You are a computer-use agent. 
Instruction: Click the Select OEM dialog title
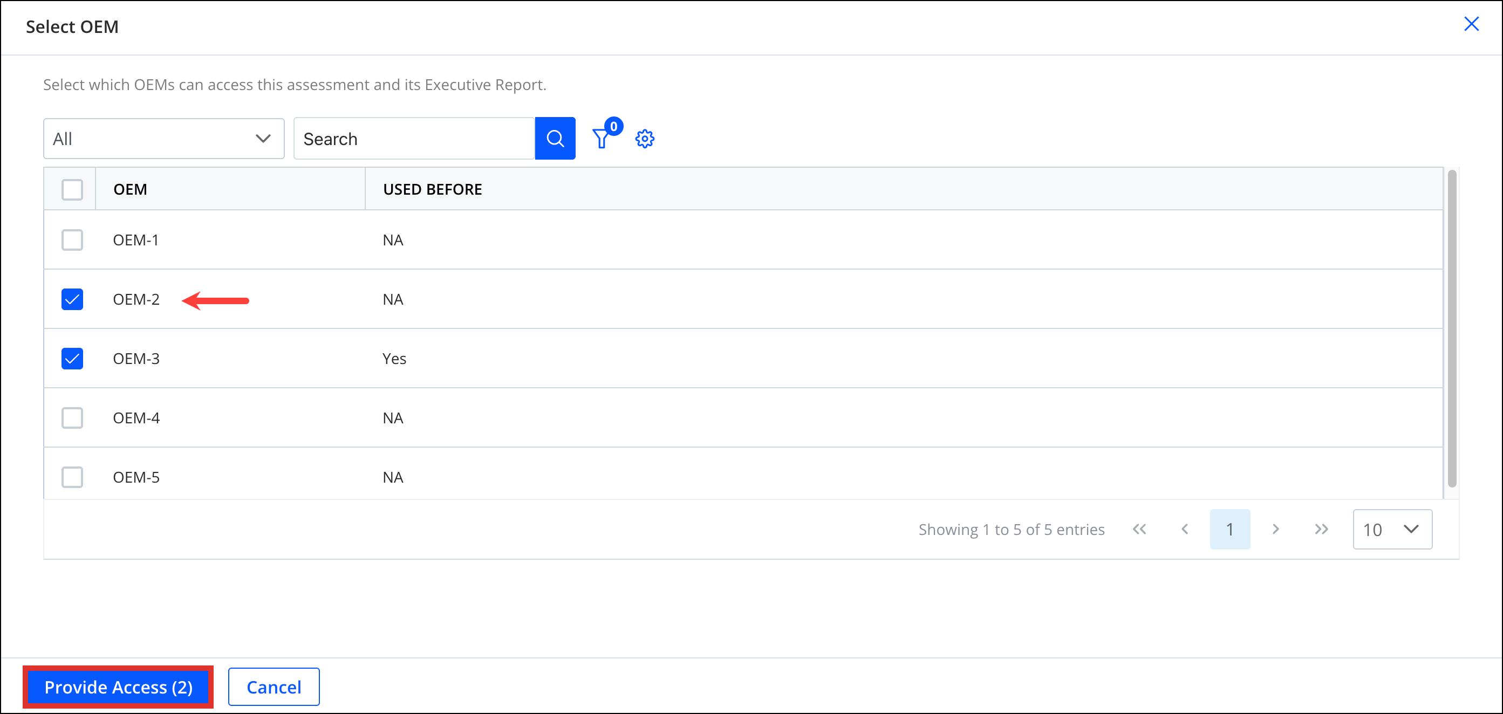pos(72,27)
